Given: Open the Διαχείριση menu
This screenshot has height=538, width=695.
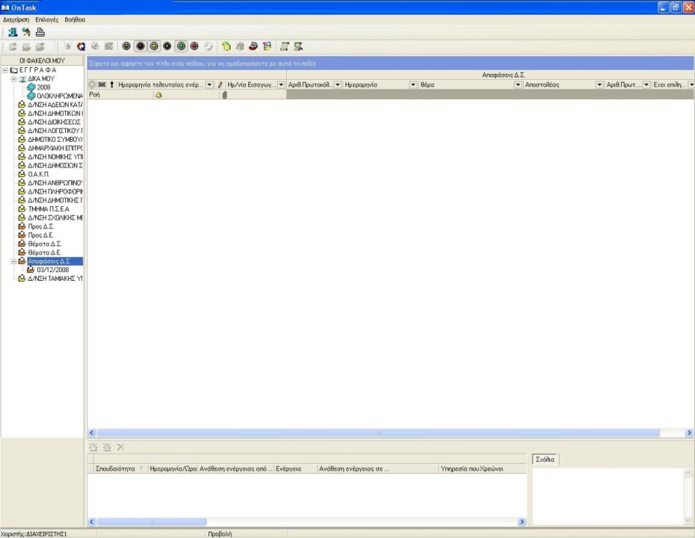Looking at the screenshot, I should point(16,20).
